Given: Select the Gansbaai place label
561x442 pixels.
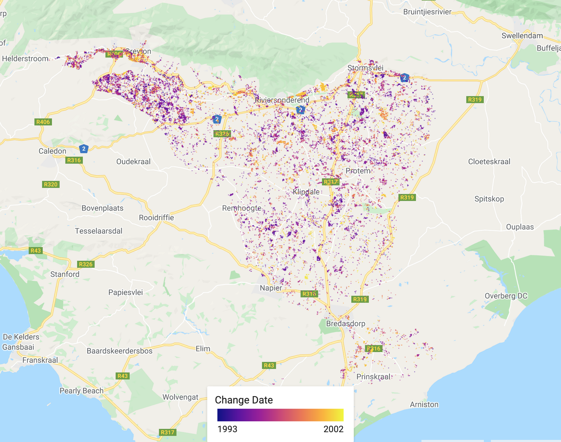Looking at the screenshot, I should (18, 347).
